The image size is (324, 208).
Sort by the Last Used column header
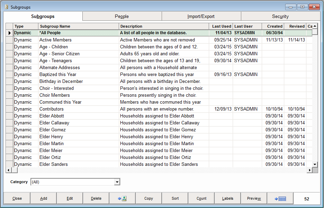click(x=221, y=26)
